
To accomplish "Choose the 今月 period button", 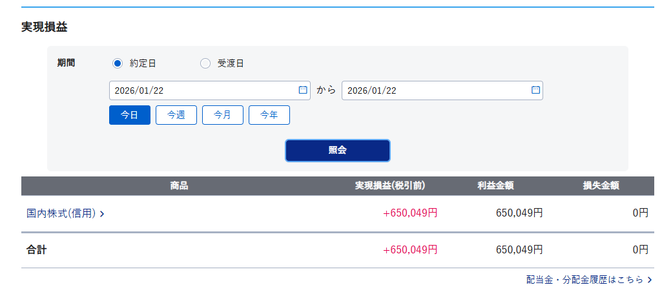I will (x=223, y=115).
